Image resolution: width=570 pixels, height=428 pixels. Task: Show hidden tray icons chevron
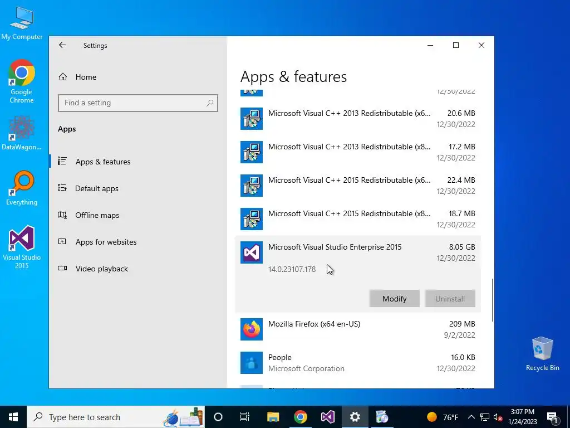(x=471, y=417)
